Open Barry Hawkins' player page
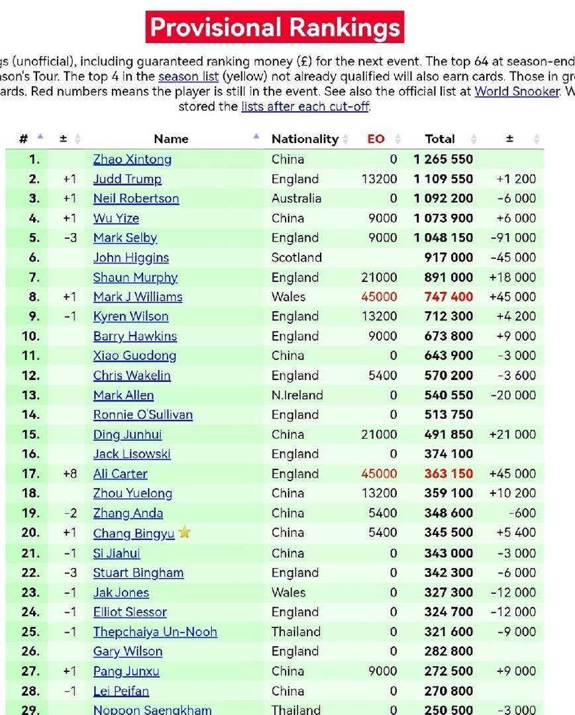 point(135,336)
